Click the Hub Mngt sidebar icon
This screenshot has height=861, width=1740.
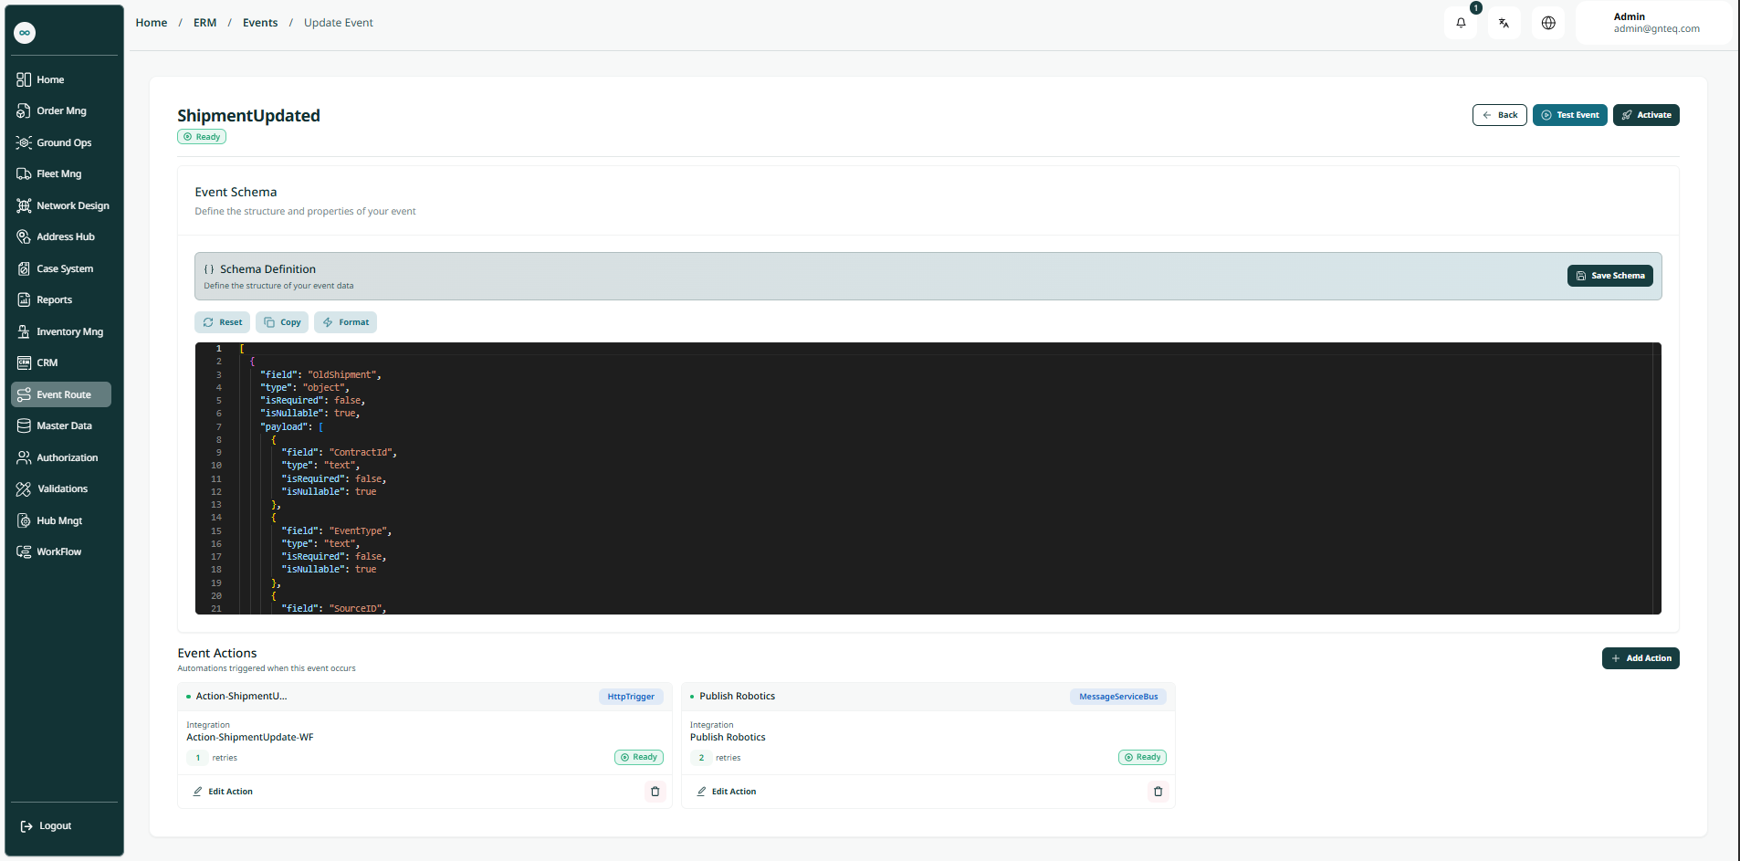pyautogui.click(x=24, y=520)
